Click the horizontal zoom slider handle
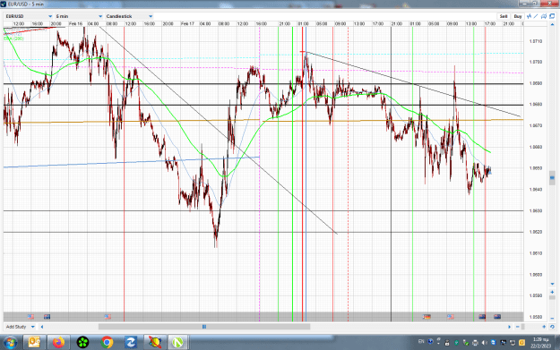Viewport: 560px width, 350px height. [x=523, y=327]
